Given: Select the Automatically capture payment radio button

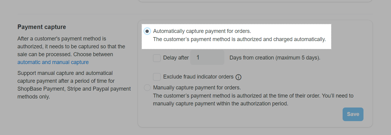Looking at the screenshot, I should coord(147,31).
